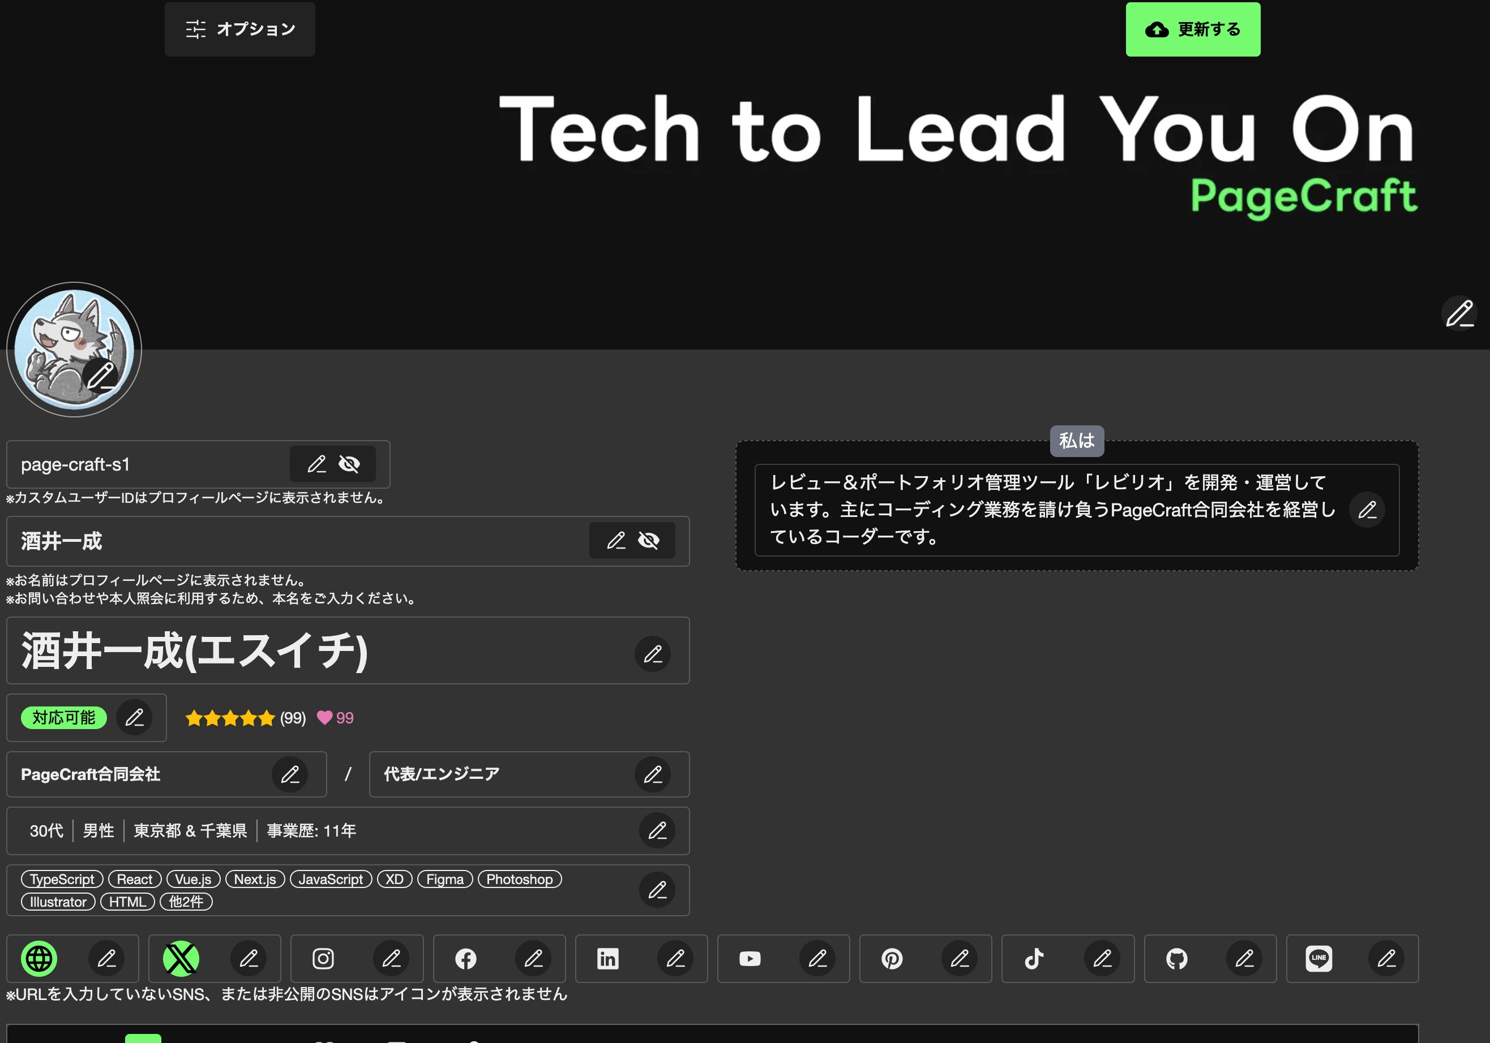Edit company name PageCraft合同会社
Viewport: 1490px width, 1043px height.
coord(289,774)
